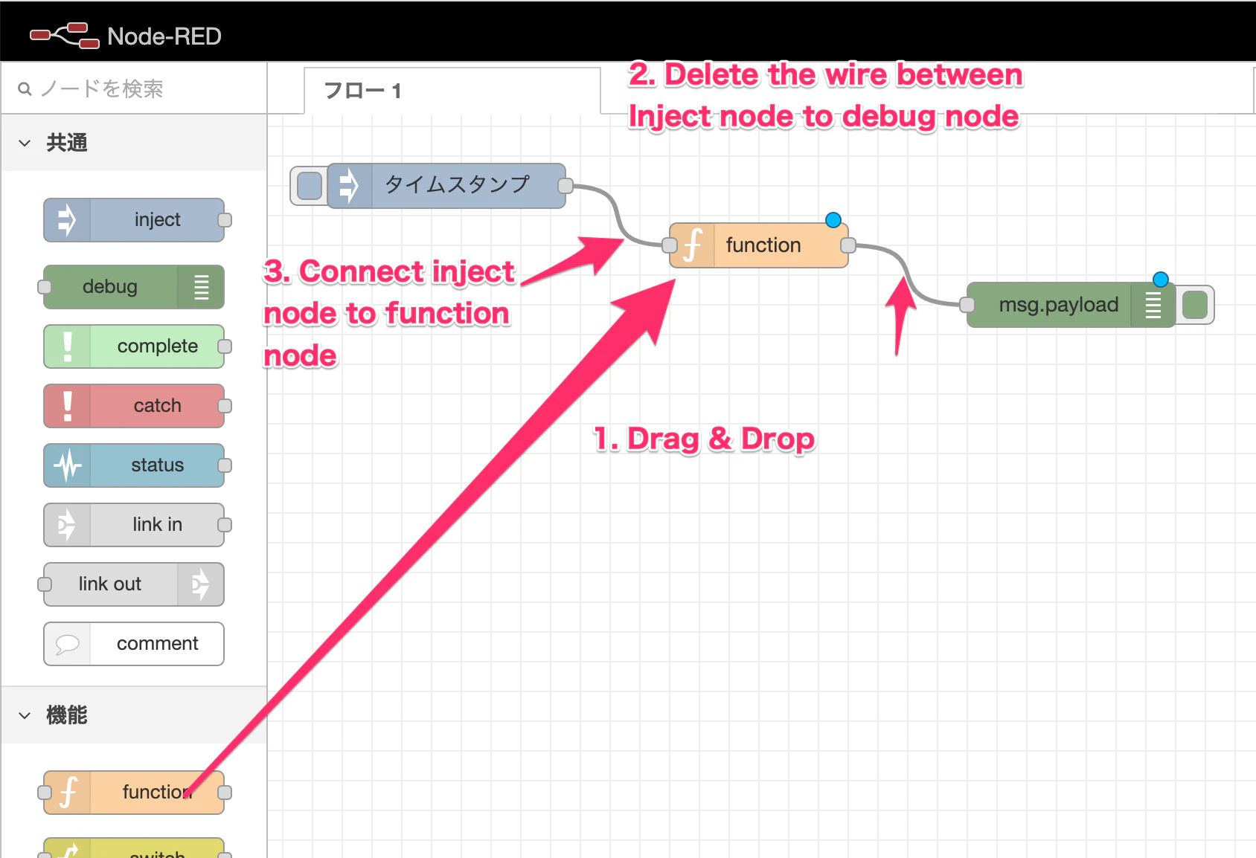Image resolution: width=1256 pixels, height=858 pixels.
Task: Click the canvas function node f icon
Action: [693, 245]
